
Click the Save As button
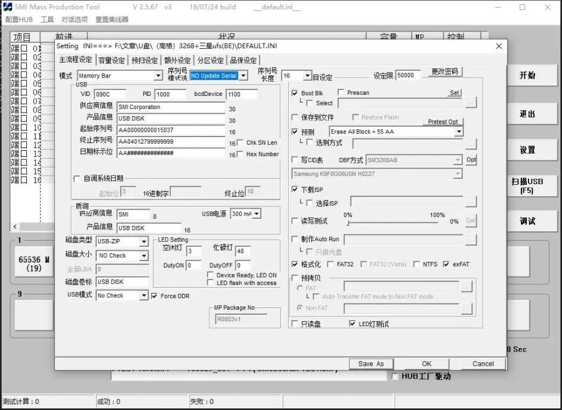point(371,364)
